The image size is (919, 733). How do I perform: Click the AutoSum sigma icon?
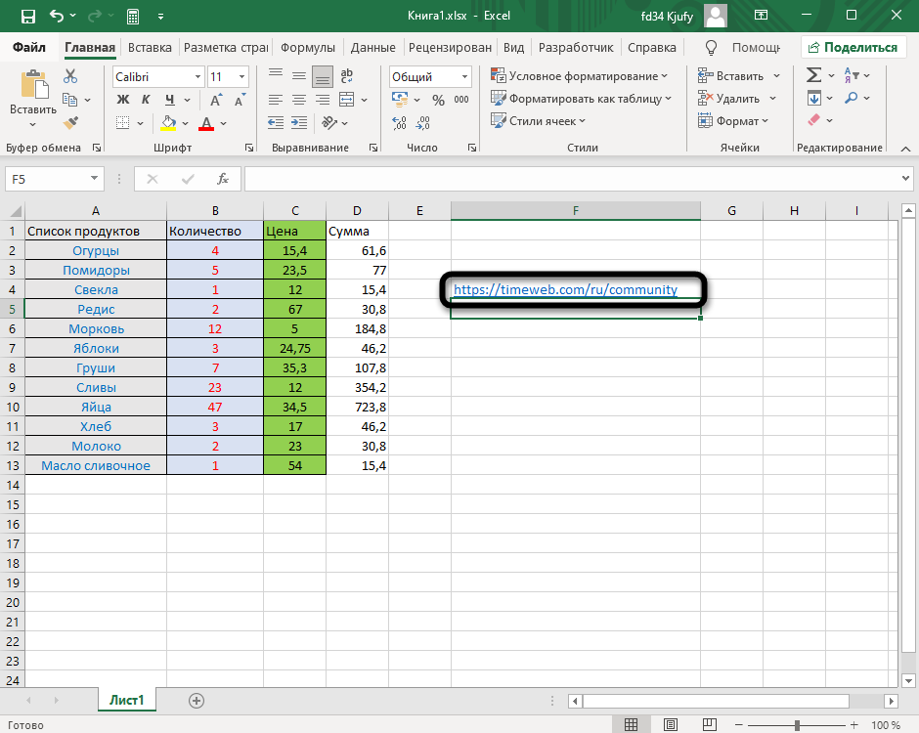(x=813, y=75)
